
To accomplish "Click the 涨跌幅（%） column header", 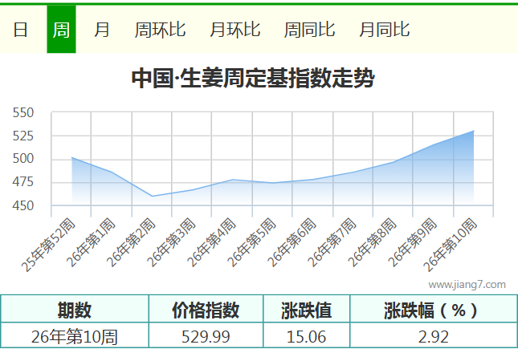I will [x=433, y=310].
